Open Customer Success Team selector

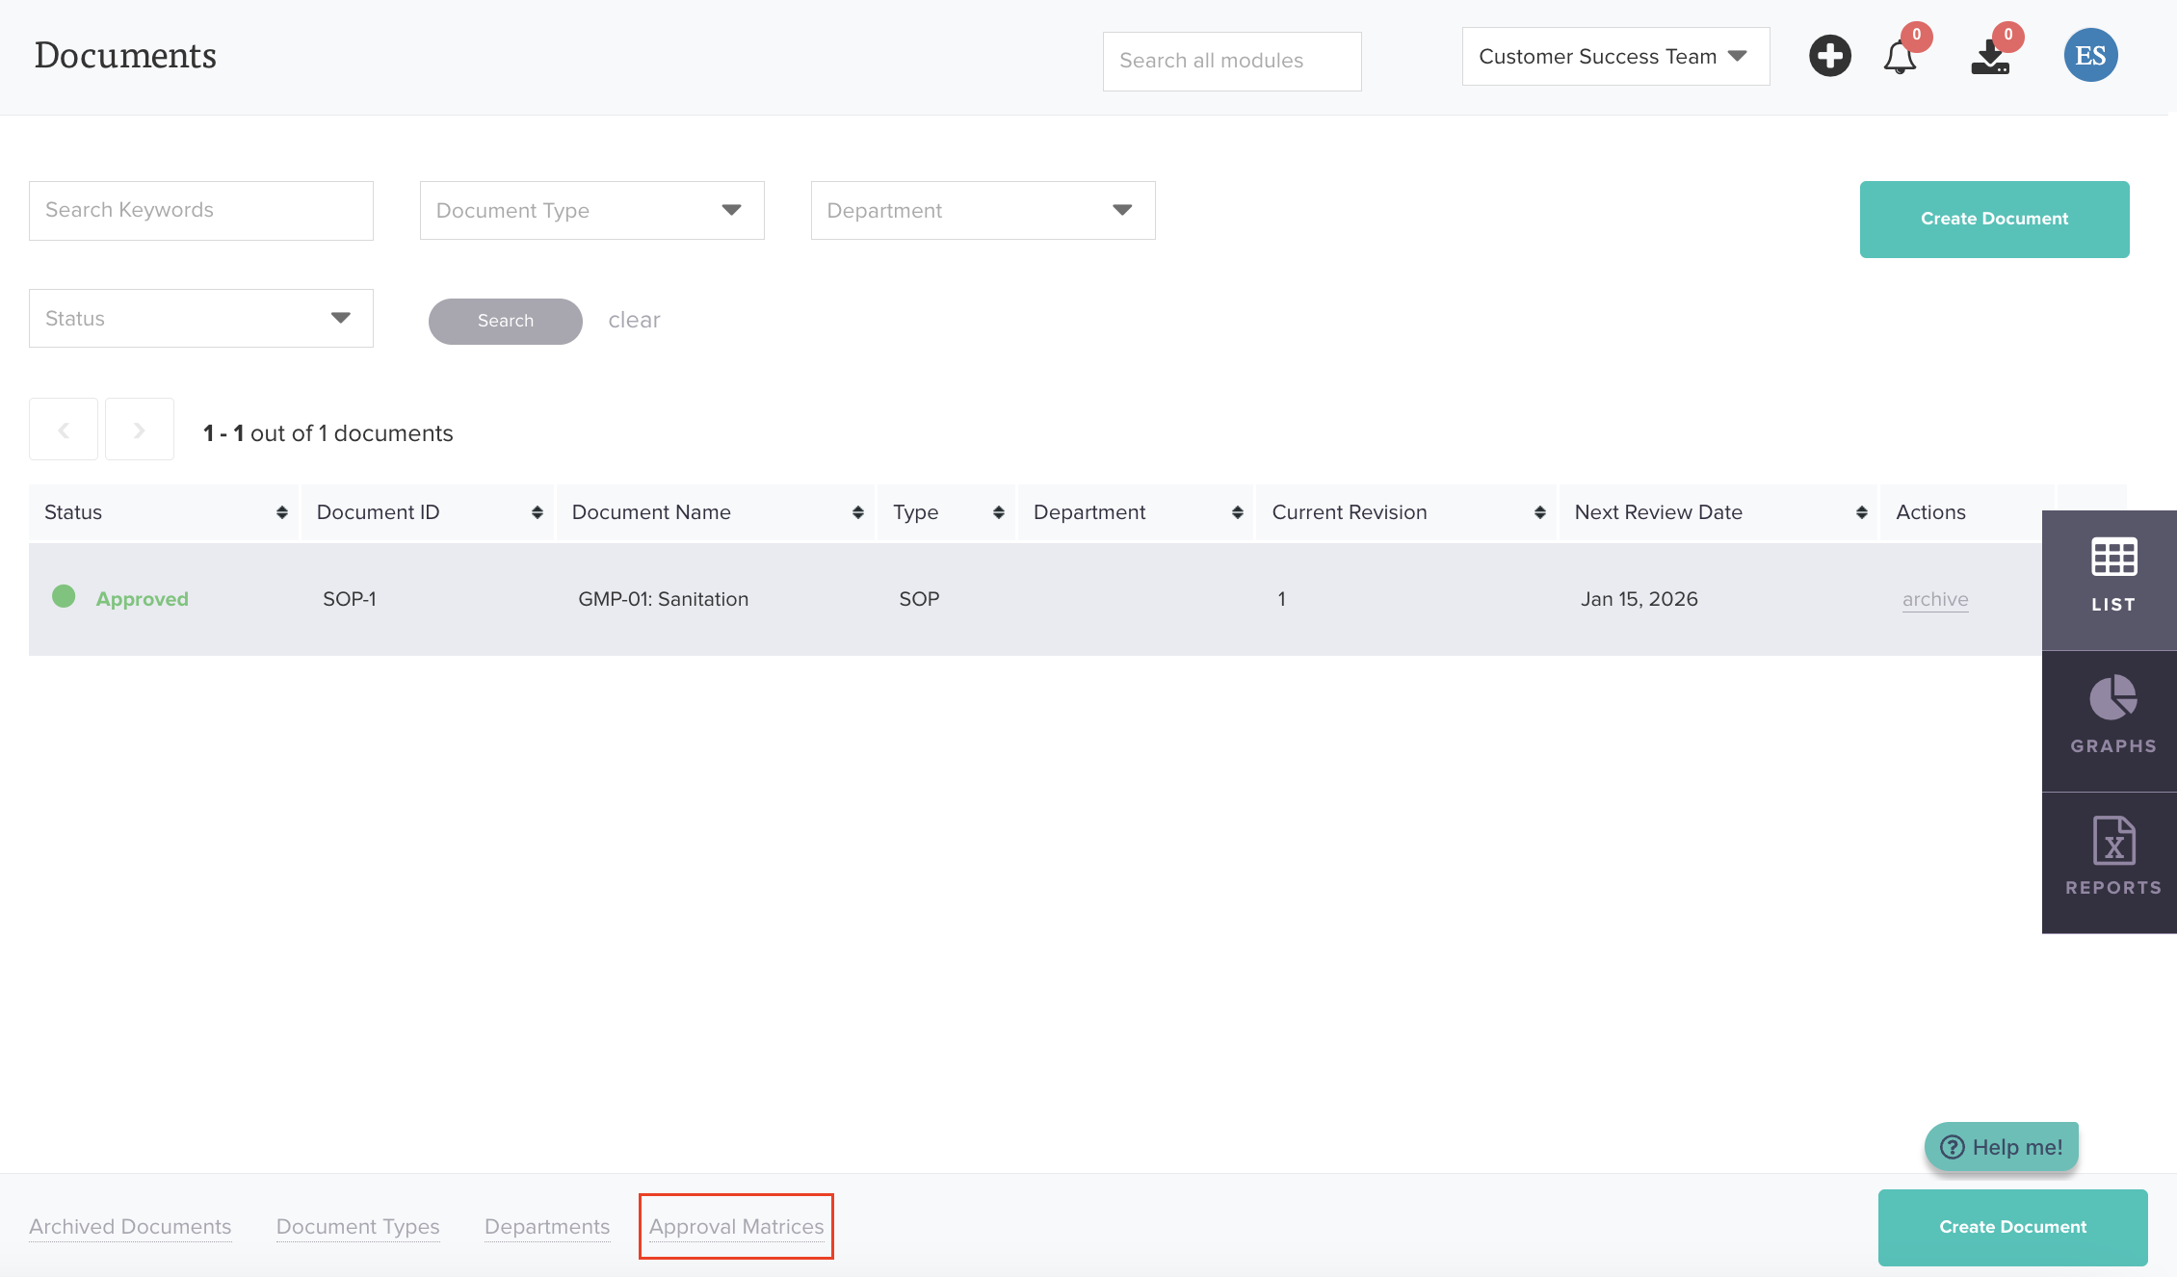[x=1614, y=57]
